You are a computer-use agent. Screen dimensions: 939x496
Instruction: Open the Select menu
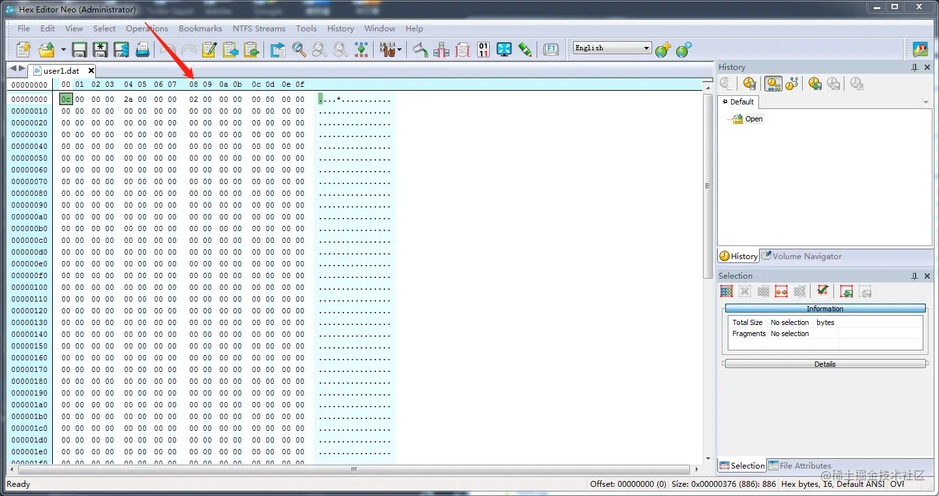[x=104, y=29]
